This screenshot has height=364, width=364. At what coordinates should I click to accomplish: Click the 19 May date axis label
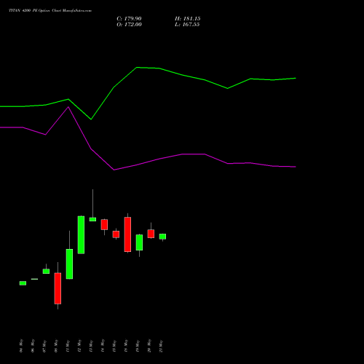pyautogui.click(x=138, y=346)
